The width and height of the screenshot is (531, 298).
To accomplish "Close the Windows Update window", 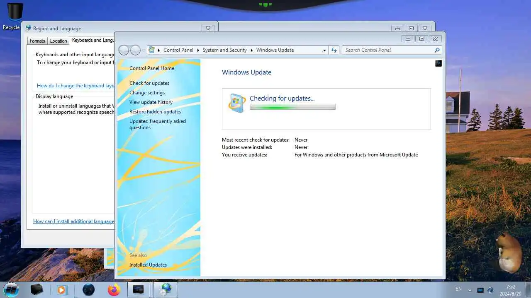I will click(435, 39).
